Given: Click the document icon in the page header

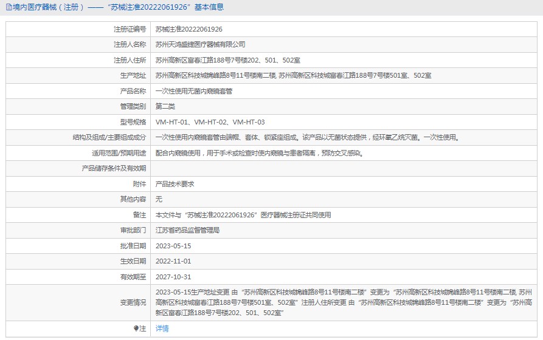Looking at the screenshot, I should coord(8,7).
